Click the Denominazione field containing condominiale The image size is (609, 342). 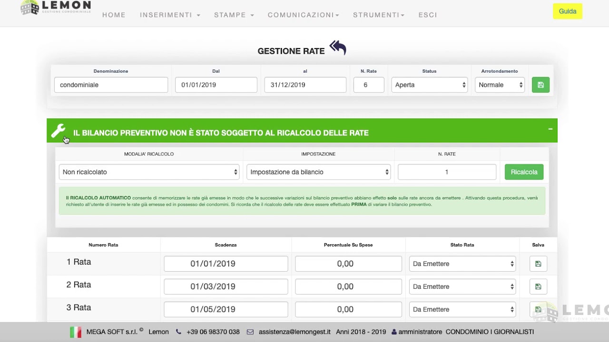point(111,85)
